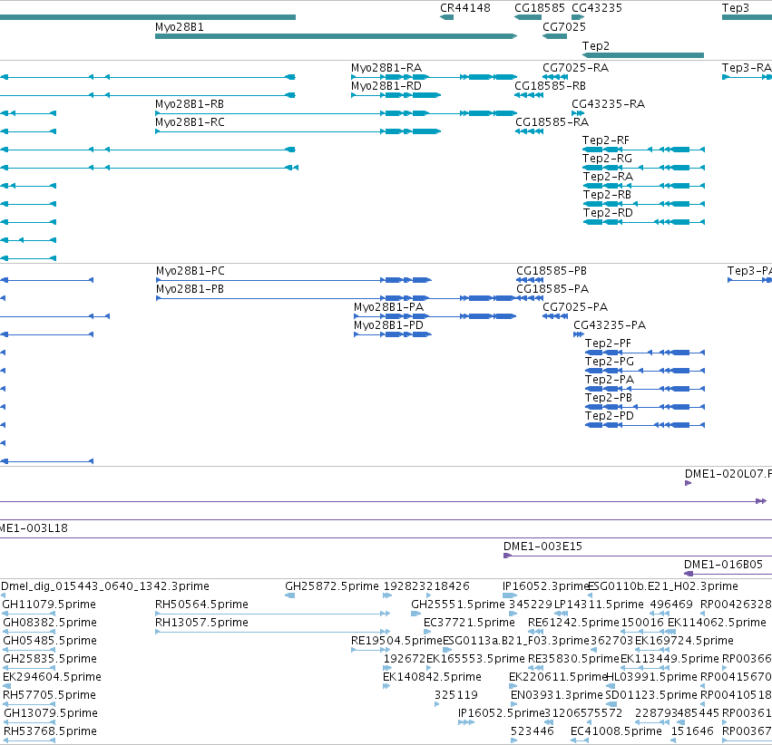Select EST GH25835.5prime
The image size is (772, 745).
29,668
